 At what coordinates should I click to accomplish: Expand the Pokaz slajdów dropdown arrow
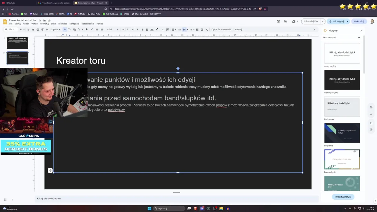pyautogui.click(x=323, y=21)
